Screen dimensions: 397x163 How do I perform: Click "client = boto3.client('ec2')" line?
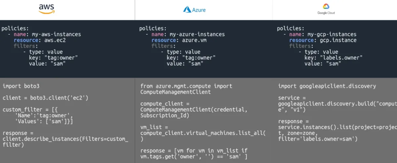tap(45, 98)
